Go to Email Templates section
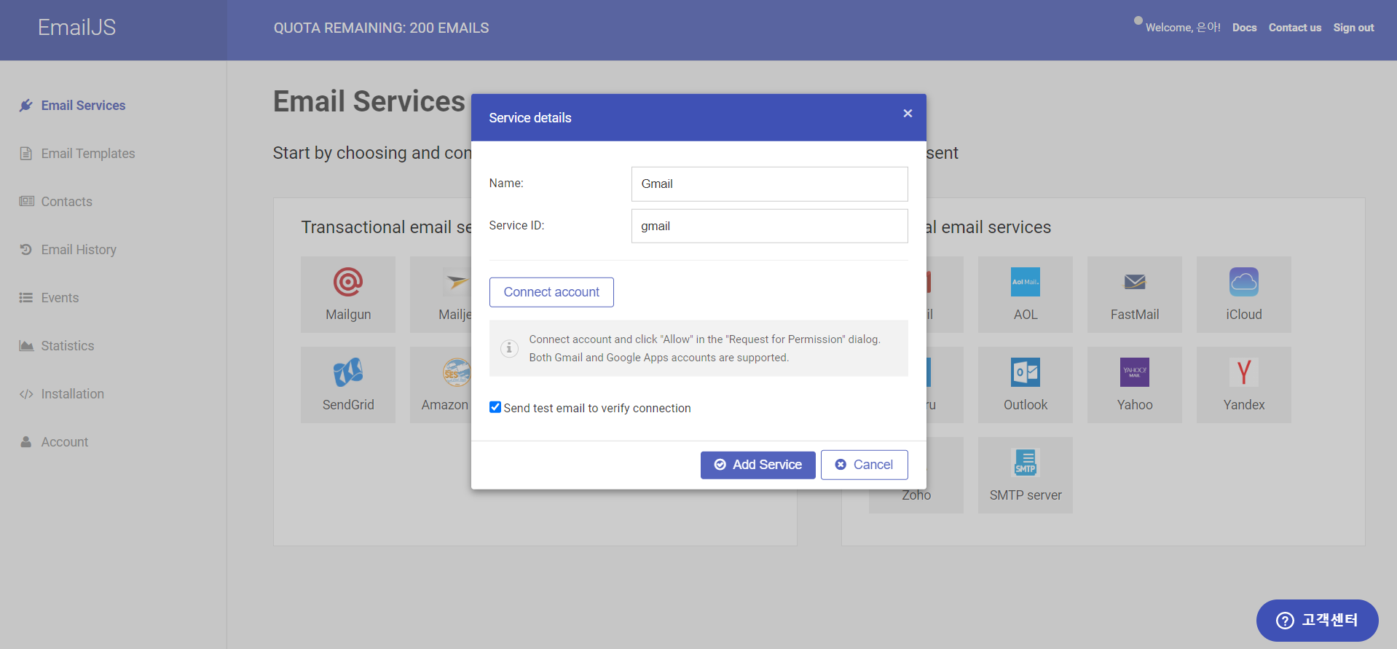This screenshot has height=649, width=1397. 88,154
